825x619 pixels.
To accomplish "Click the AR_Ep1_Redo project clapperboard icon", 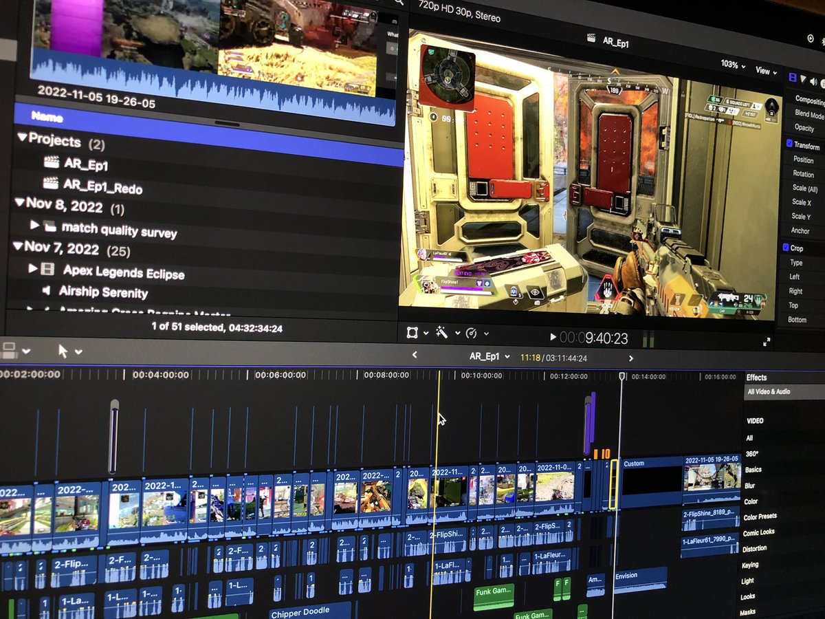I will 52,182.
